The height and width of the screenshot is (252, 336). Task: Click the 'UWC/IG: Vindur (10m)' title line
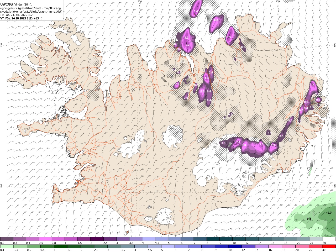coord(16,4)
